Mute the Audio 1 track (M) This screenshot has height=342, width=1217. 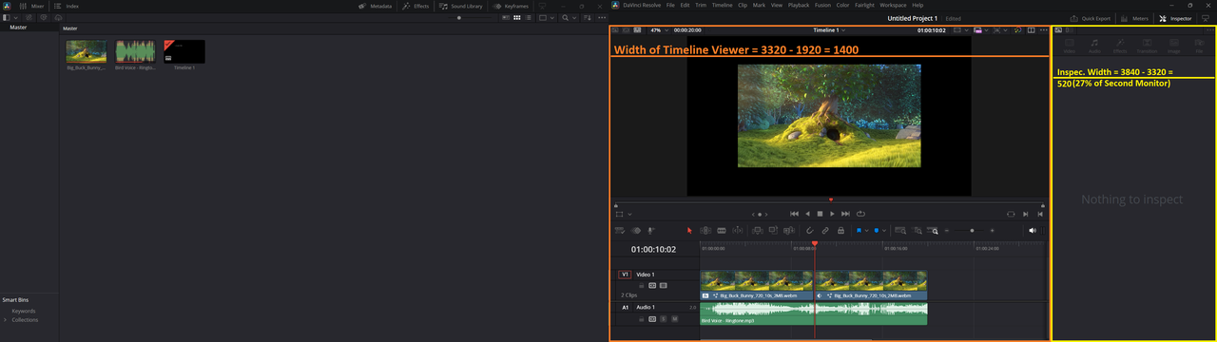pyautogui.click(x=674, y=318)
